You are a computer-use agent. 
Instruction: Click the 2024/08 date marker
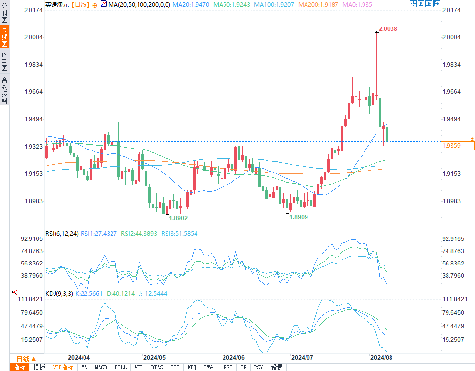click(381, 357)
